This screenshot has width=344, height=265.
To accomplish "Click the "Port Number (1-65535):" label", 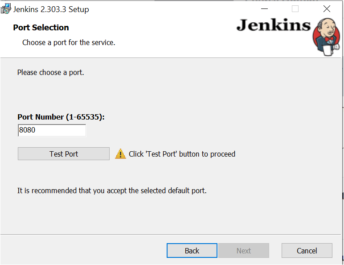I will pos(61,117).
